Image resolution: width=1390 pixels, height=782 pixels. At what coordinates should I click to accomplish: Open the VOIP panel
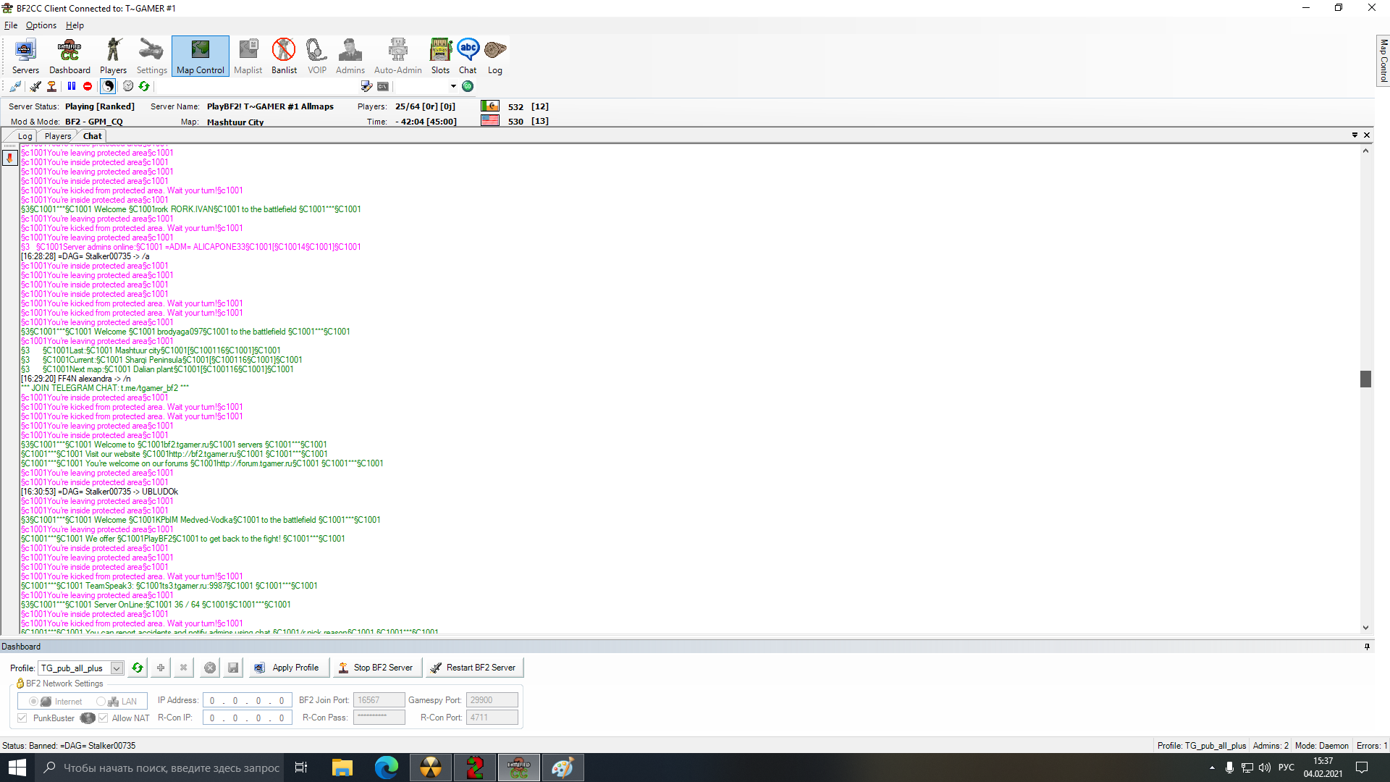coord(316,56)
